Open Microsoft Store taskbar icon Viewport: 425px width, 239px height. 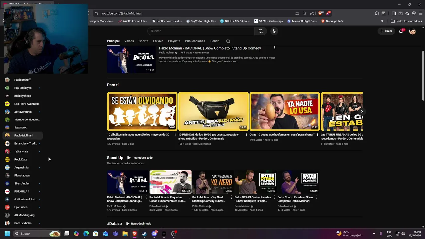click(x=96, y=234)
